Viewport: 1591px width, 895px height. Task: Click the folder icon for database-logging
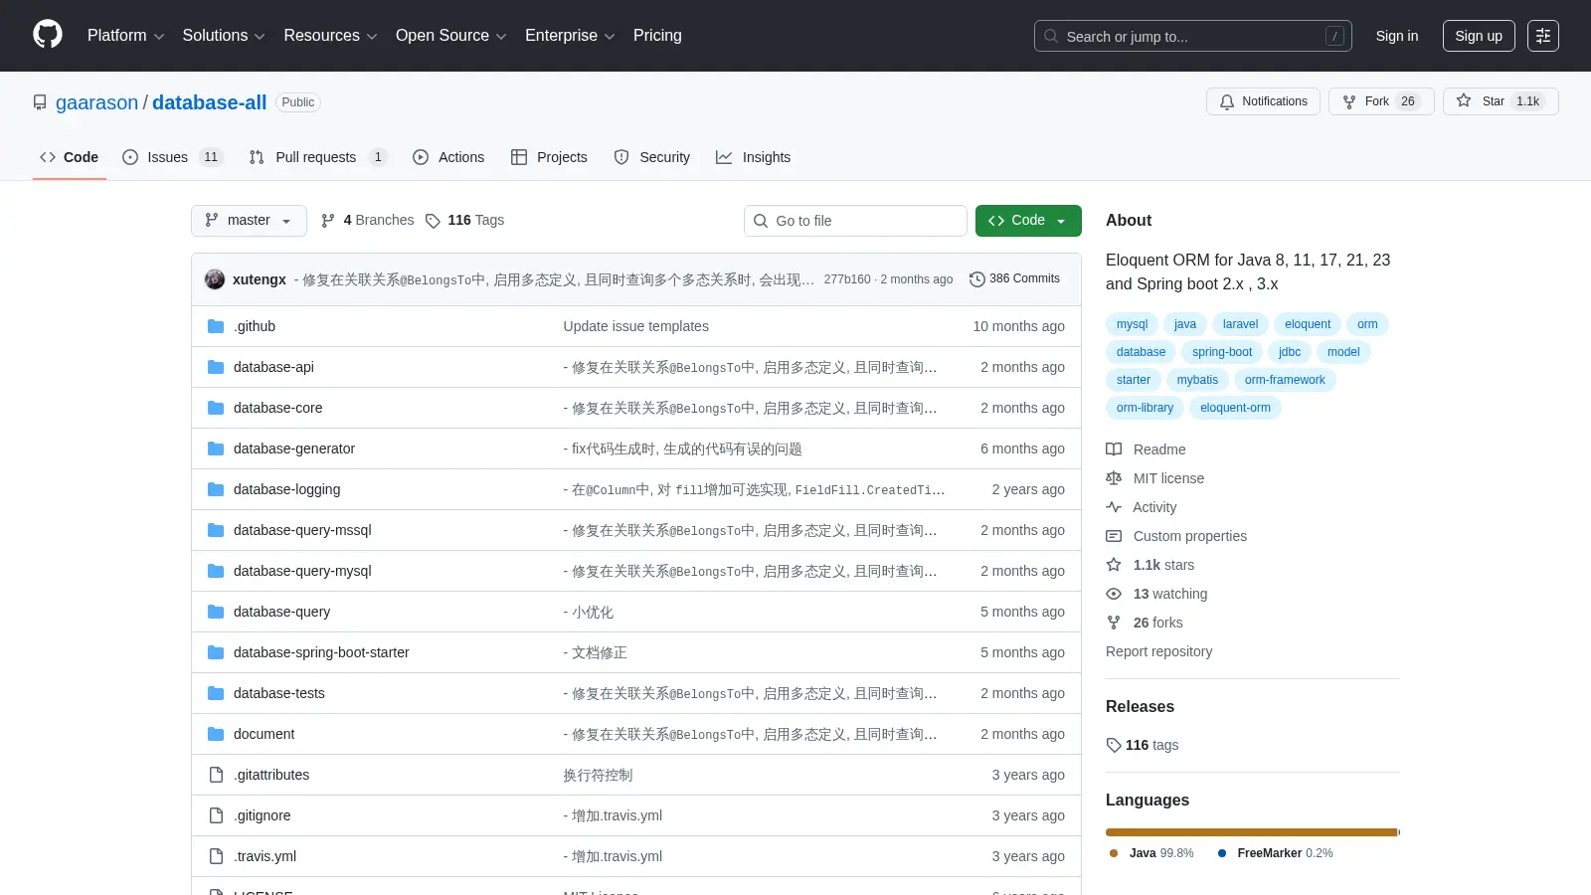216,489
